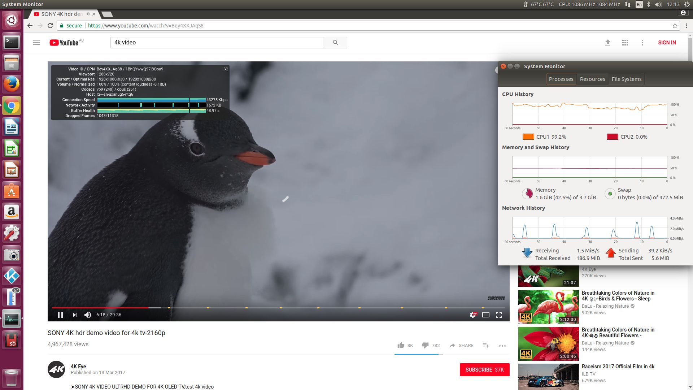Switch to Resources tab in System Monitor
This screenshot has height=390, width=693.
pyautogui.click(x=592, y=79)
